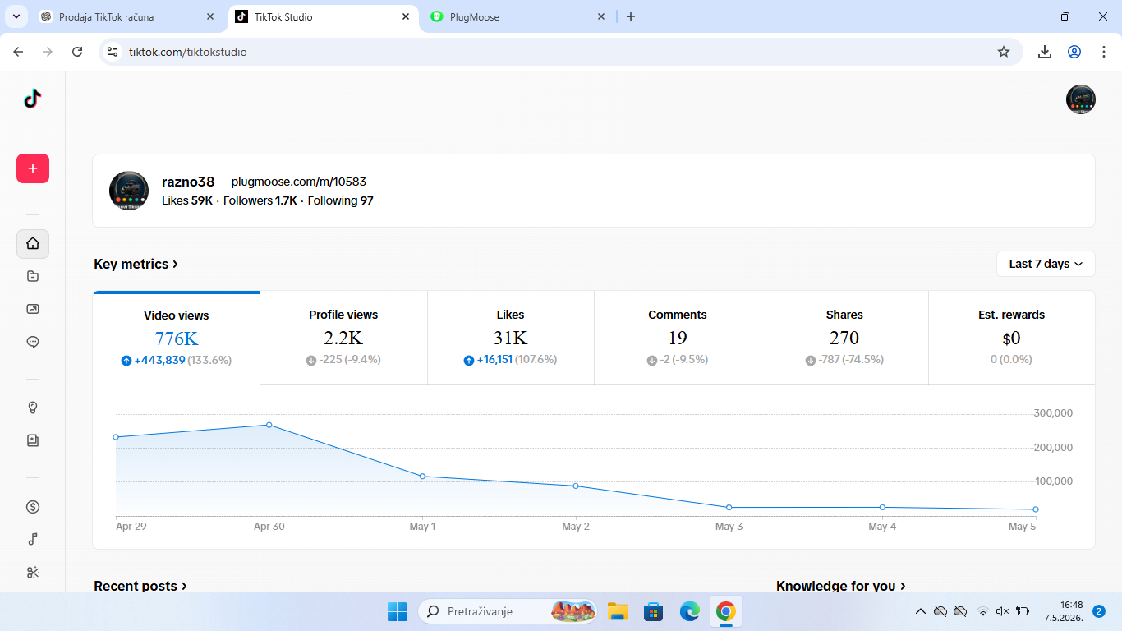Click the TikTok logo in the sidebar
The image size is (1122, 631).
[x=32, y=99]
